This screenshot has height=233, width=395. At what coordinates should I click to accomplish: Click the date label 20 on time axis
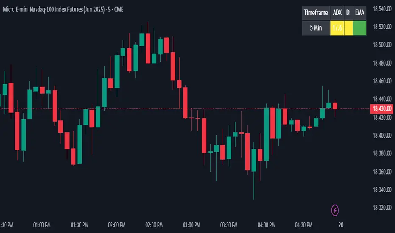pos(341,225)
